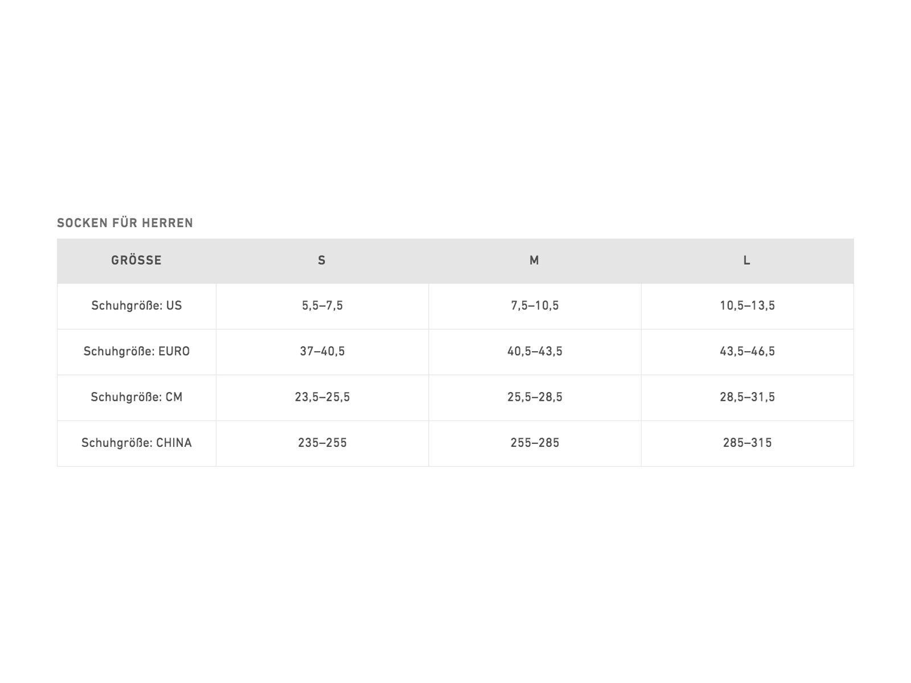
Task: Select the EURO size L cell 43,5–46,5
Action: click(x=747, y=351)
